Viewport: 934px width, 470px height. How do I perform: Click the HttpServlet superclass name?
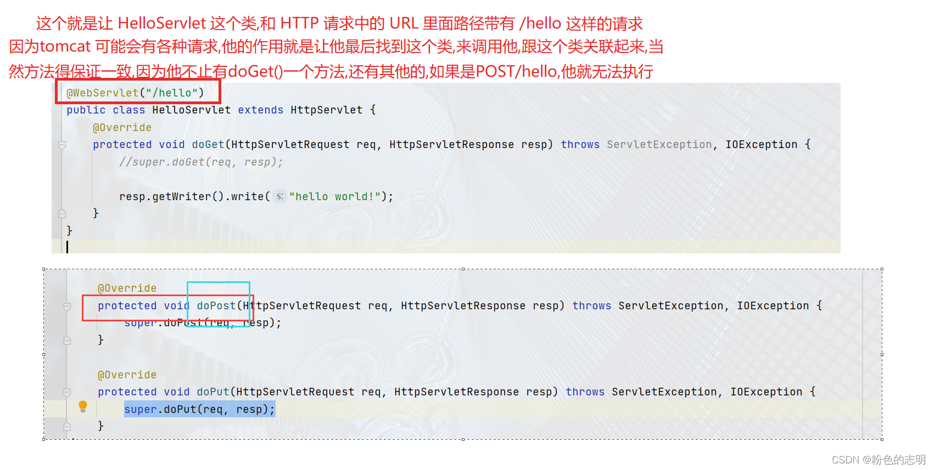click(x=327, y=110)
